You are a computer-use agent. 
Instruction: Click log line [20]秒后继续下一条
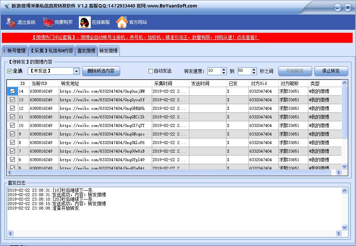pyautogui.click(x=50, y=199)
